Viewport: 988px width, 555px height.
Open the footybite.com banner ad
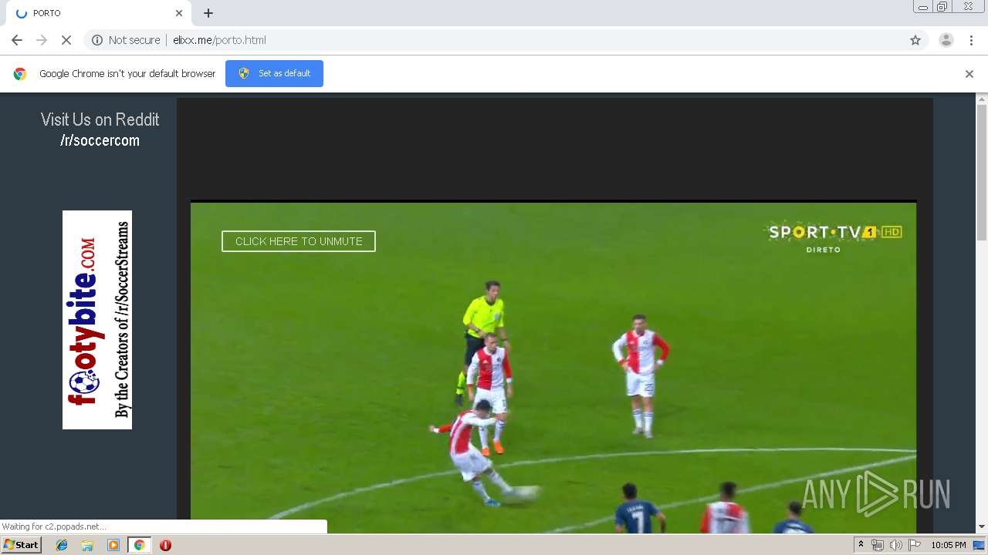97,320
